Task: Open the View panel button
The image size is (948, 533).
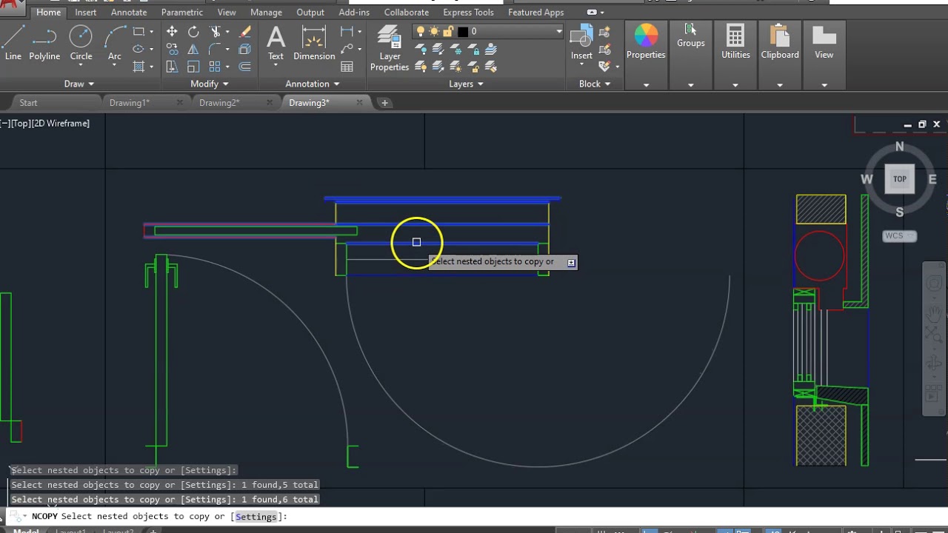Action: [x=824, y=43]
